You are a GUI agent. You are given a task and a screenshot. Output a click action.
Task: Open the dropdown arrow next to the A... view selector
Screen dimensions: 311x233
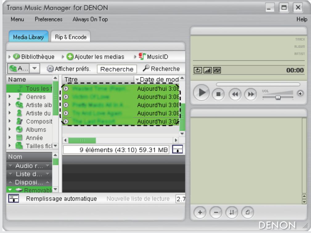tap(35, 68)
